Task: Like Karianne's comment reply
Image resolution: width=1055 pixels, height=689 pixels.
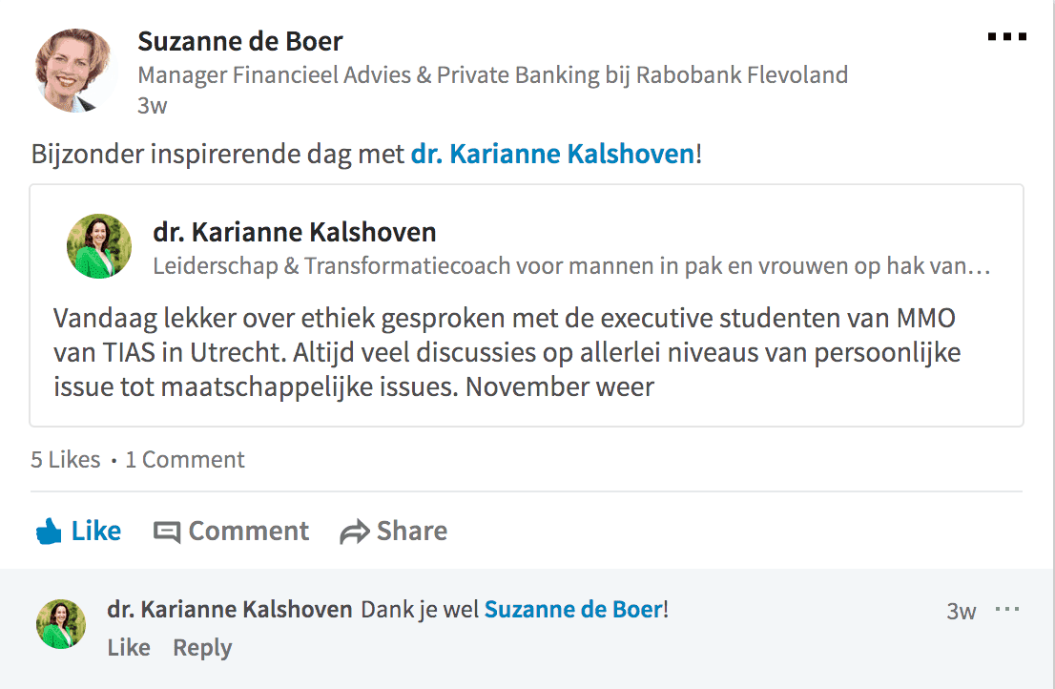Action: (129, 648)
